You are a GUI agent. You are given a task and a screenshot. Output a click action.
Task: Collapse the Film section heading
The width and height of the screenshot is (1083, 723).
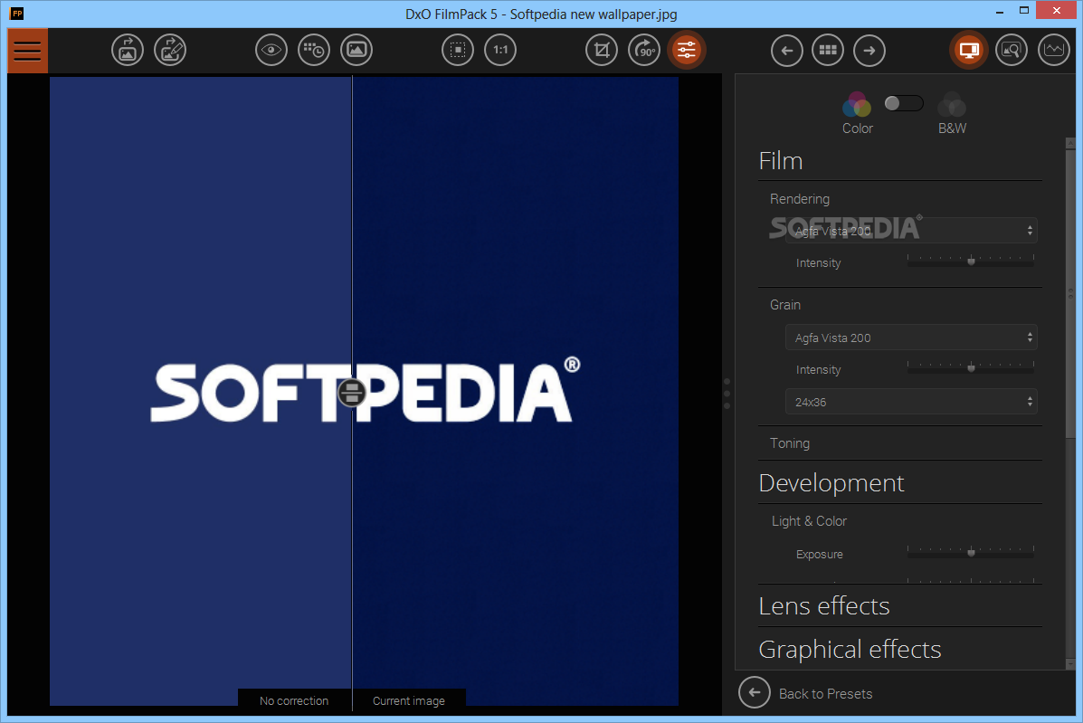[781, 161]
